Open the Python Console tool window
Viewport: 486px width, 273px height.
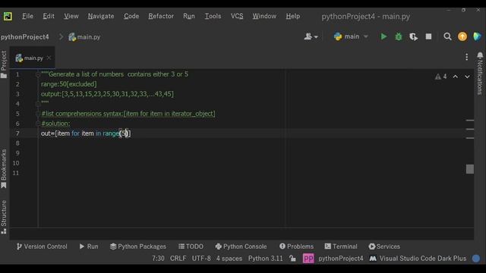pyautogui.click(x=241, y=246)
